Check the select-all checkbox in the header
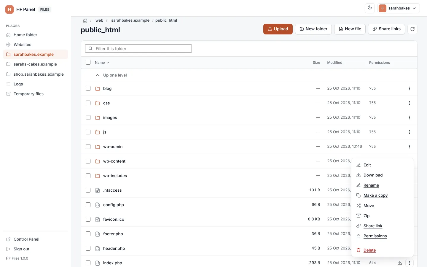This screenshot has height=267, width=427. (x=88, y=62)
